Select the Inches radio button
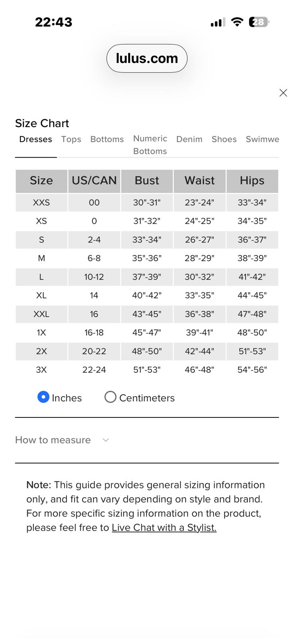The image size is (294, 638). pos(43,397)
